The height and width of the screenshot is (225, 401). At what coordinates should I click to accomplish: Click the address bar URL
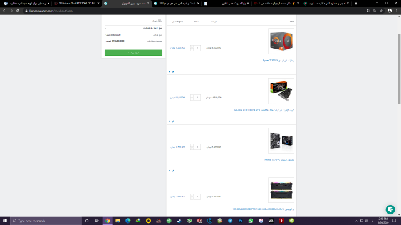pyautogui.click(x=51, y=11)
